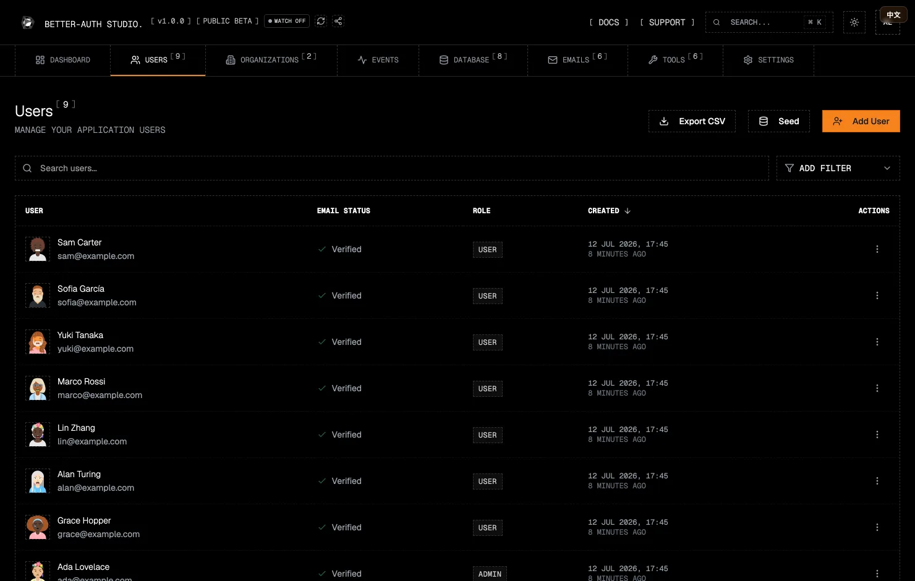The width and height of the screenshot is (915, 581).
Task: Toggle the Watch Off indicator
Action: coord(287,21)
